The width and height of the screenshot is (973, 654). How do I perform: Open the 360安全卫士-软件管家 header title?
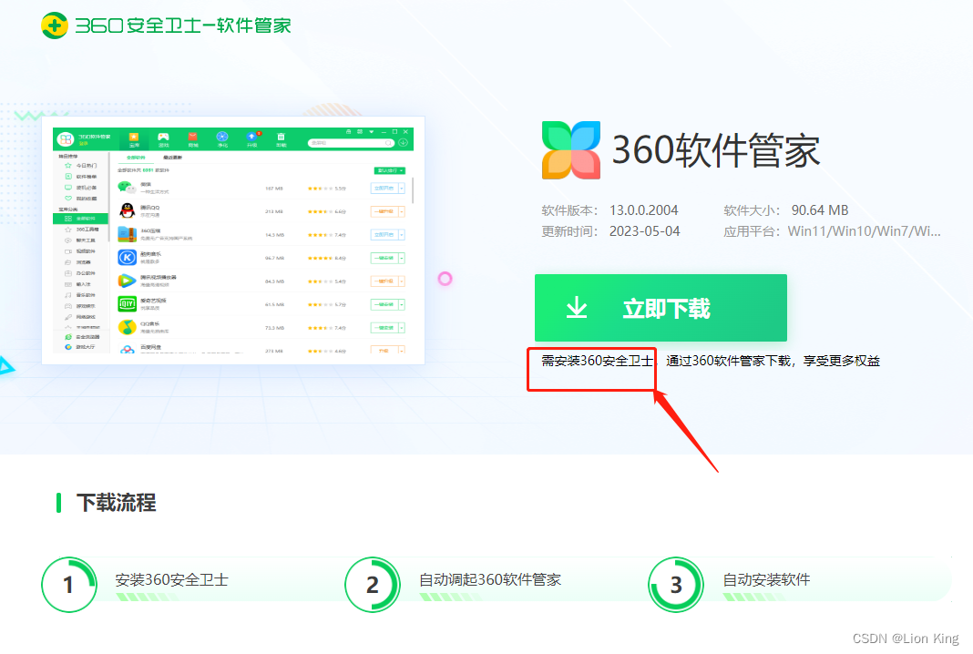(183, 26)
